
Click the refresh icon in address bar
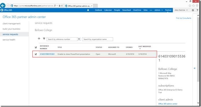point(62,6)
